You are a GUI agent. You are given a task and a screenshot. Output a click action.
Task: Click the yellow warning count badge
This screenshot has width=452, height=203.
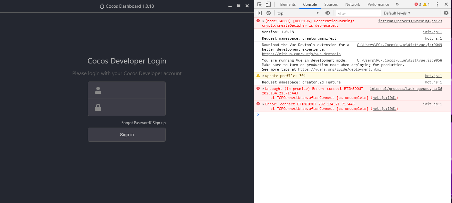pos(427,5)
